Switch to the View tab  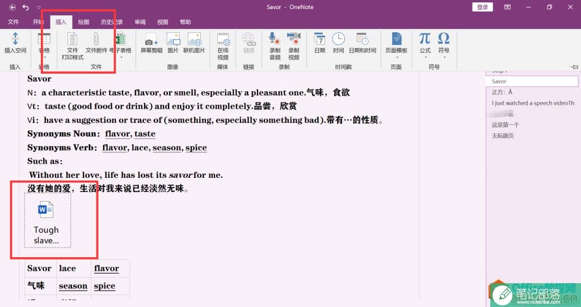pos(162,22)
